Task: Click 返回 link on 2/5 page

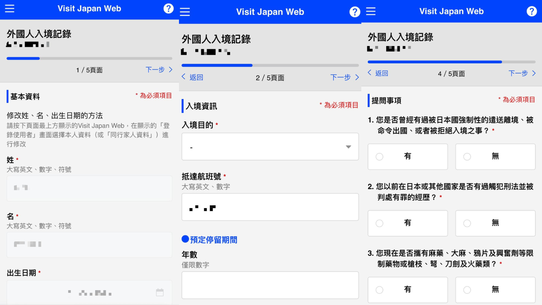Action: [196, 77]
